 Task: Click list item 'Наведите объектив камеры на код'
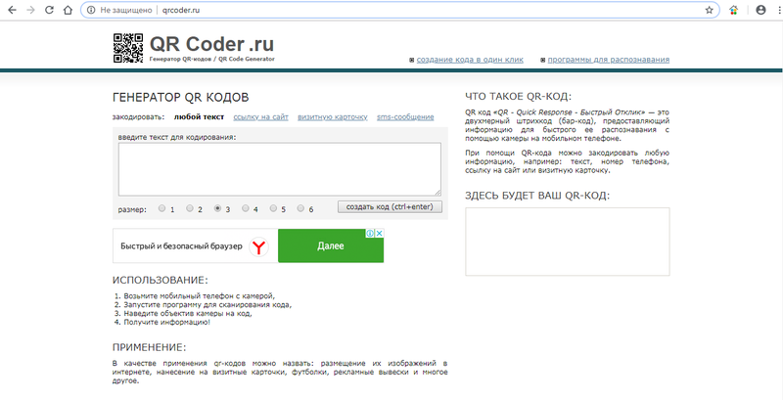pyautogui.click(x=188, y=314)
